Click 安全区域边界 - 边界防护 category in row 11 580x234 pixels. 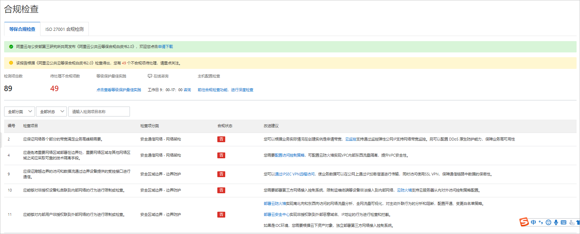click(160, 214)
